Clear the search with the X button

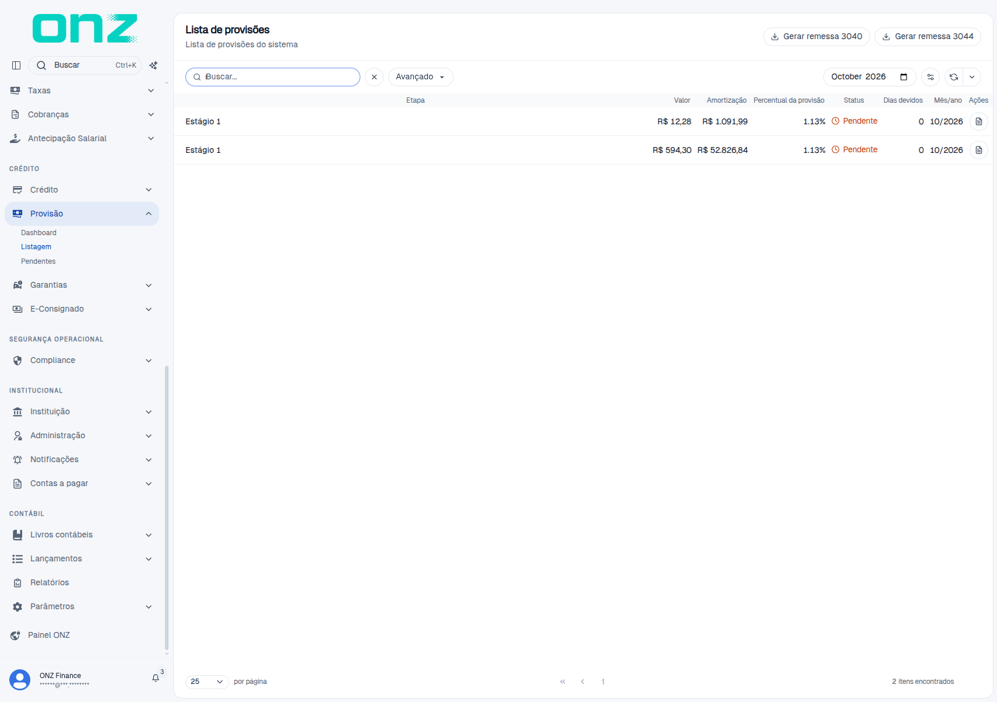coord(374,77)
